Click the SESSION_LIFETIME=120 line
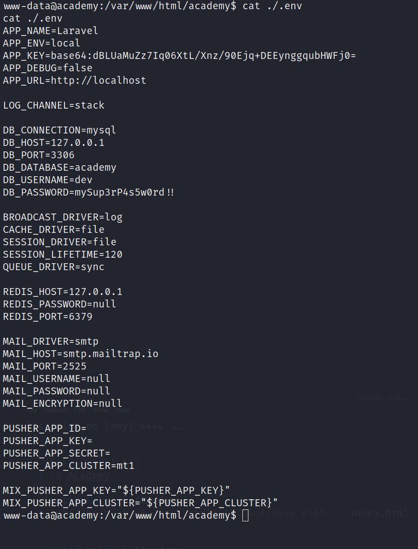The width and height of the screenshot is (418, 549). tap(63, 254)
